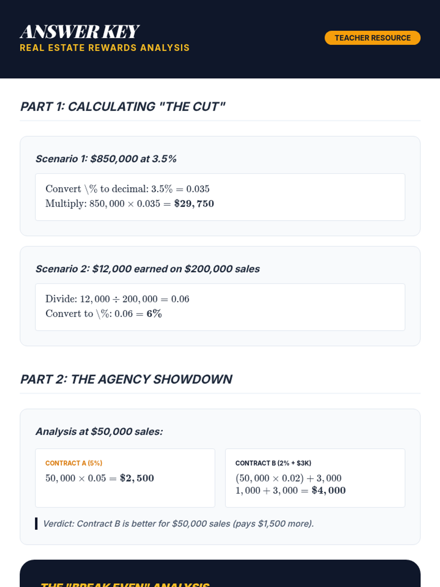Click the $2,500 Contract A result
This screenshot has width=440, height=587.
click(x=137, y=478)
